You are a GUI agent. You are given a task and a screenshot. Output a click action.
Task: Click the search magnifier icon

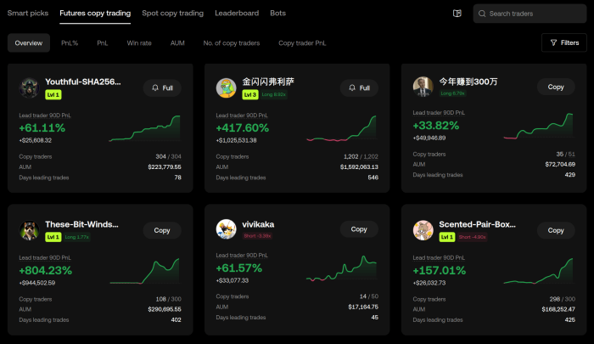[x=482, y=14]
